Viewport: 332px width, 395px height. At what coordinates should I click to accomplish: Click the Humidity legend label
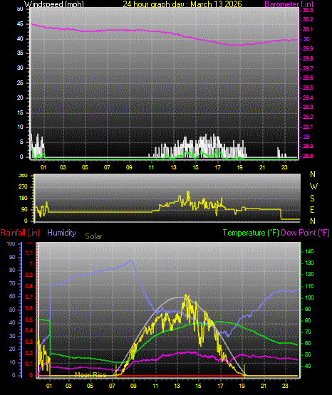[x=61, y=233]
